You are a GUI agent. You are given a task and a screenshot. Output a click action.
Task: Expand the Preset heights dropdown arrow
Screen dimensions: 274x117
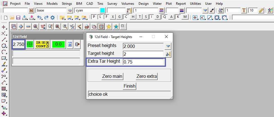168,46
